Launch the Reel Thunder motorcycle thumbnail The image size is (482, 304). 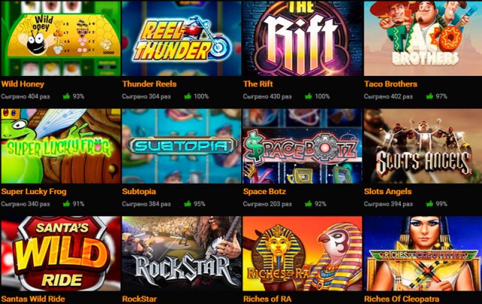[182, 38]
